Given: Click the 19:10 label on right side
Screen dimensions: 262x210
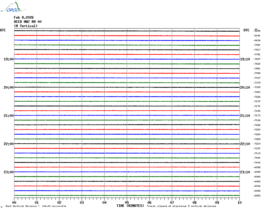Looking at the screenshot, I should click(245, 59).
